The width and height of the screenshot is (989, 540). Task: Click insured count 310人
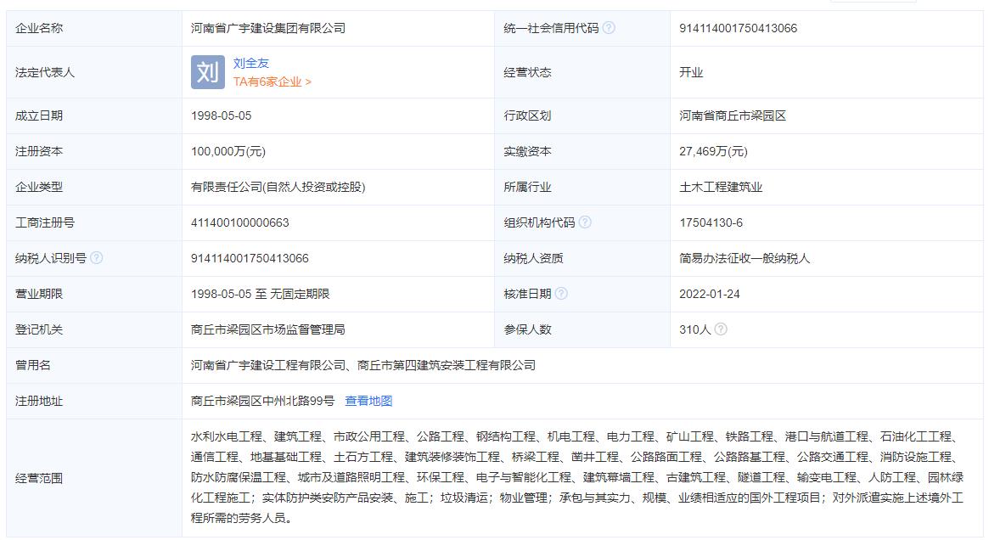[694, 329]
